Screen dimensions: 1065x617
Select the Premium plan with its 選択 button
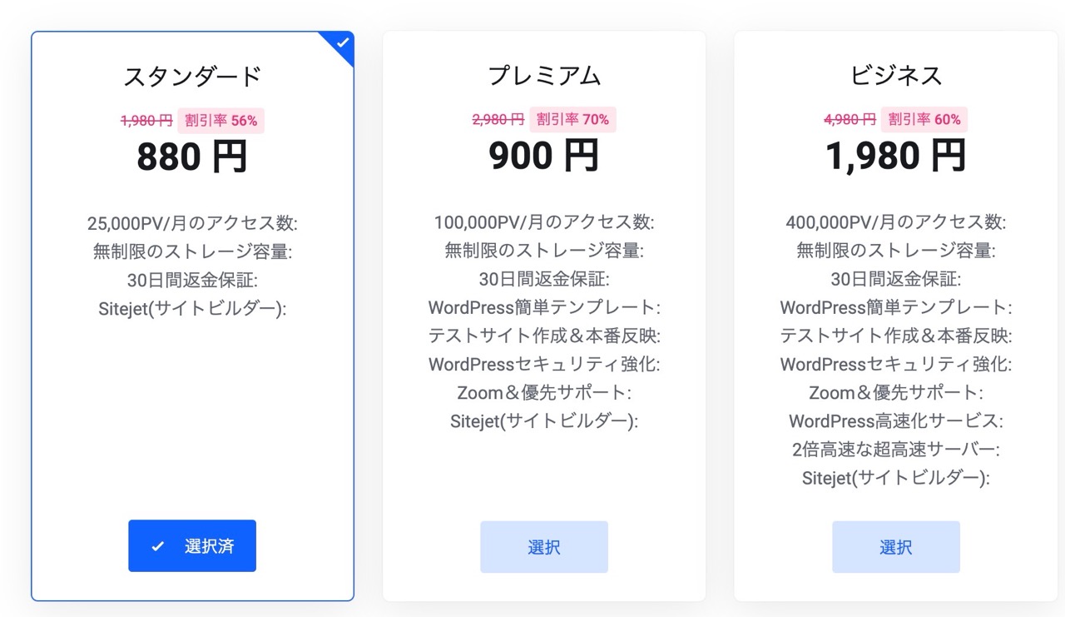544,546
